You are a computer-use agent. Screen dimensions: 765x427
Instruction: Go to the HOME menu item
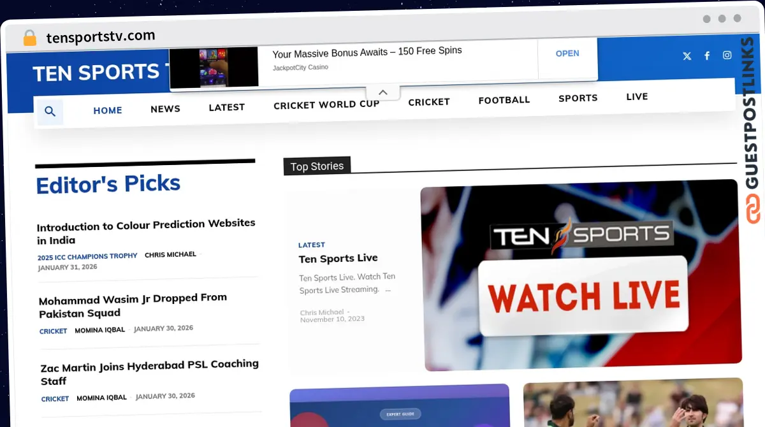point(108,110)
